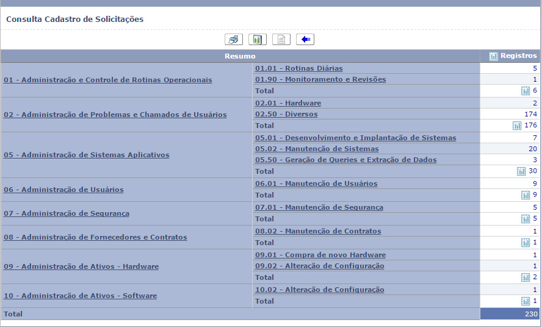Open 01 - Administração e Controle de Rotinas Operacionais
The image size is (542, 328).
click(x=108, y=80)
